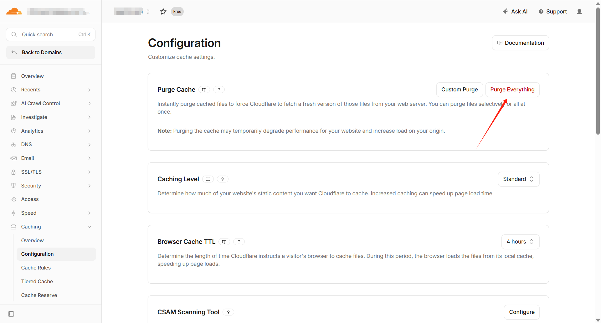Image resolution: width=601 pixels, height=323 pixels.
Task: Open the user account profile icon
Action: click(x=579, y=12)
